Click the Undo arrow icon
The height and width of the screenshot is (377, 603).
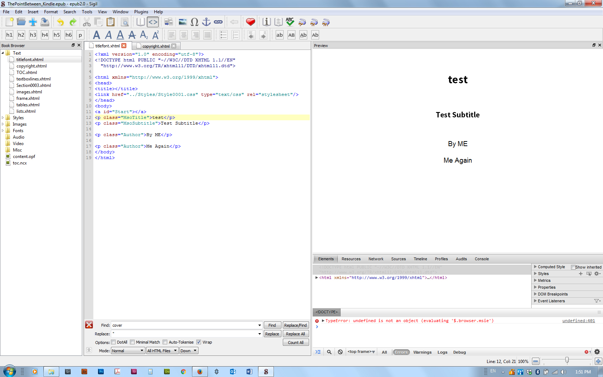coord(60,22)
